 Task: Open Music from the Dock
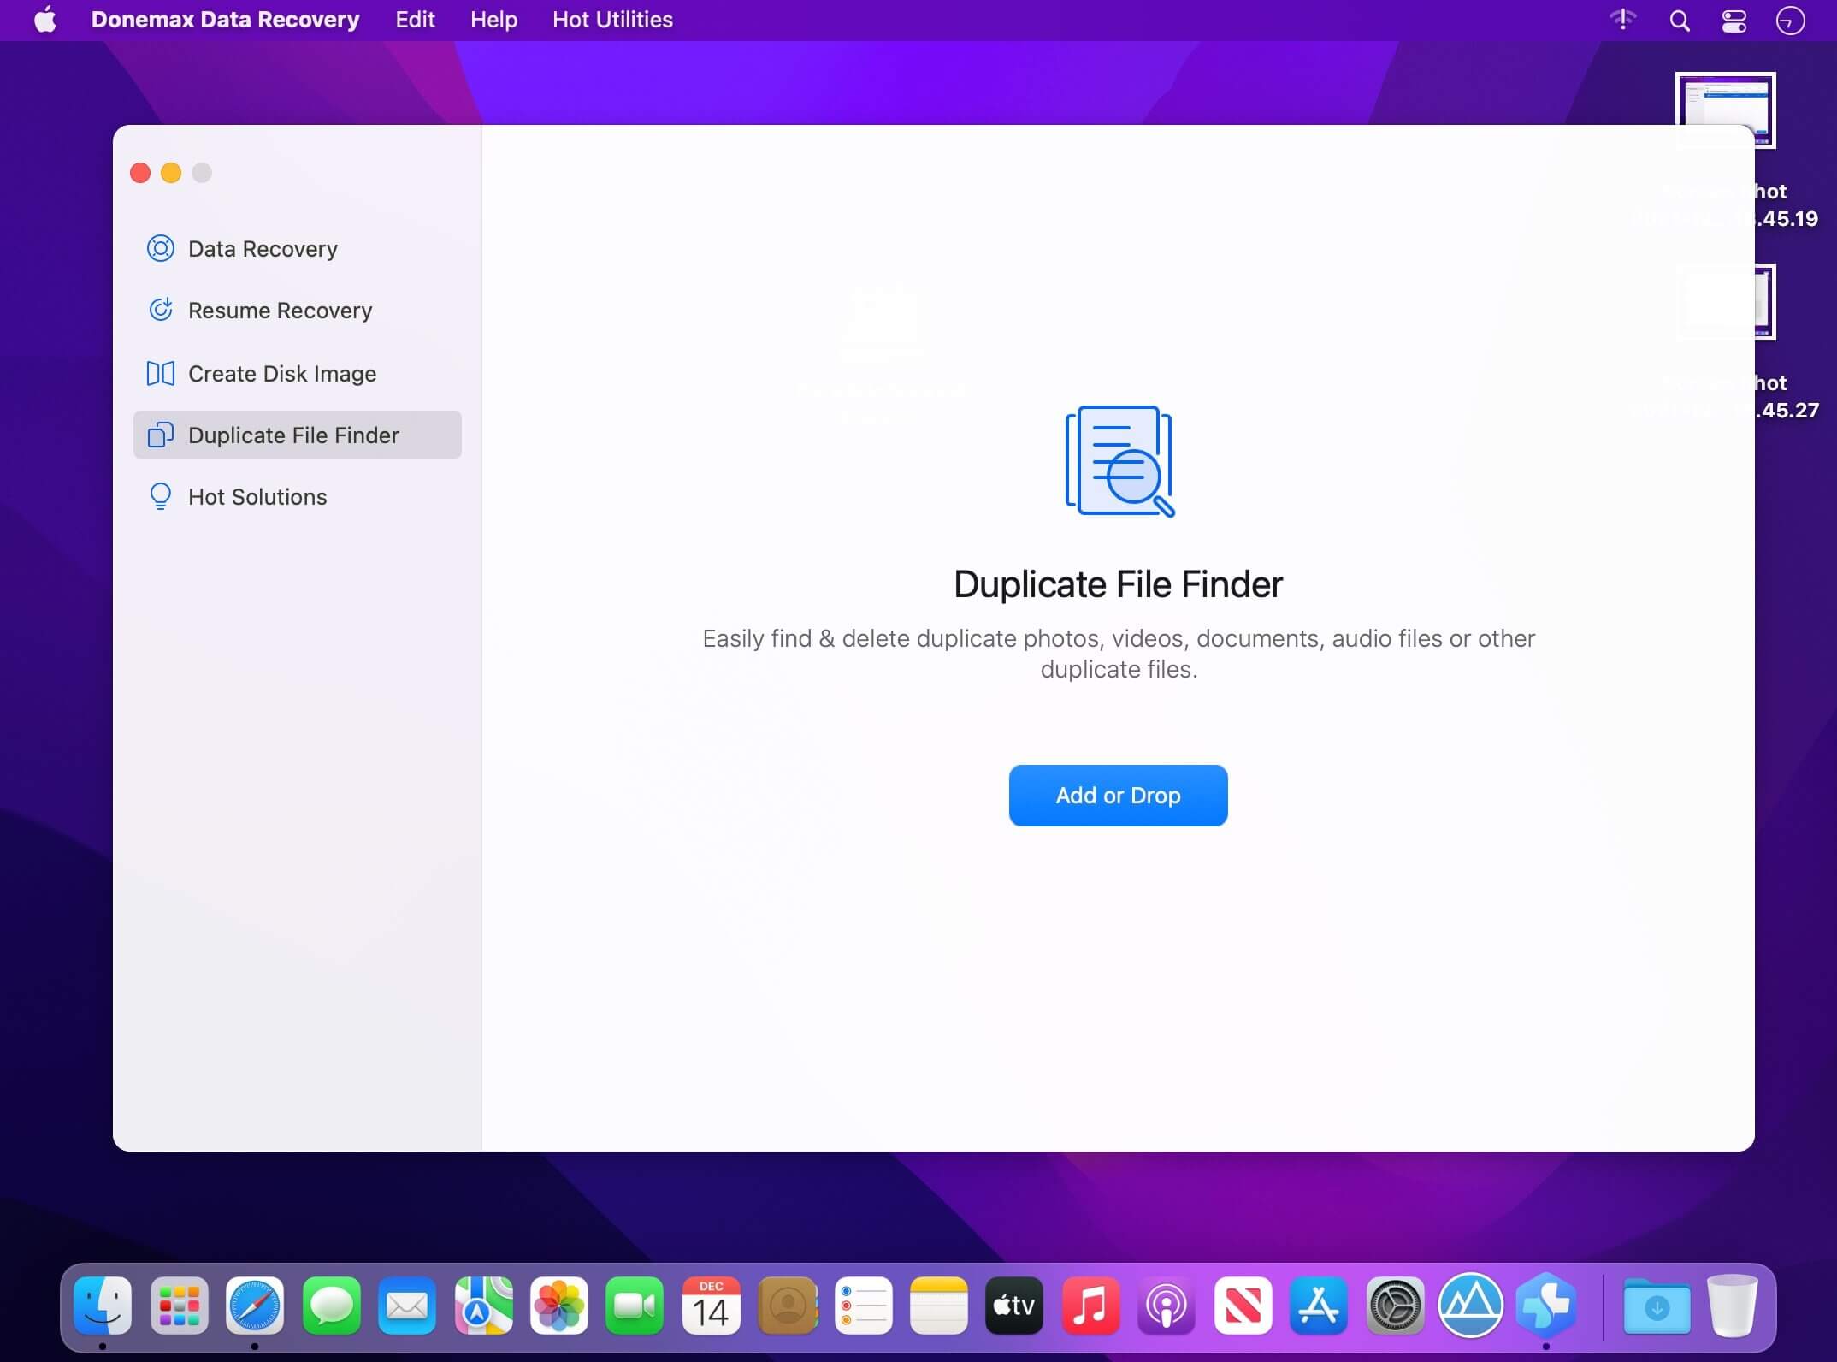click(x=1090, y=1306)
